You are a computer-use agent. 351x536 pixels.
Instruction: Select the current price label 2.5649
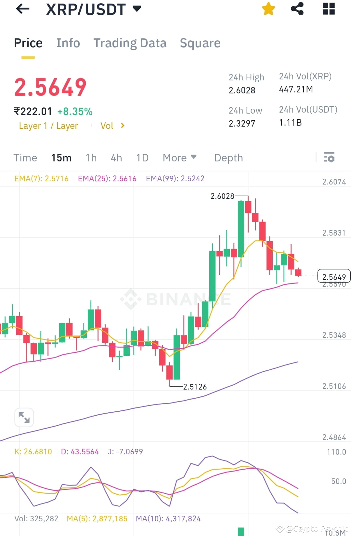click(x=334, y=276)
